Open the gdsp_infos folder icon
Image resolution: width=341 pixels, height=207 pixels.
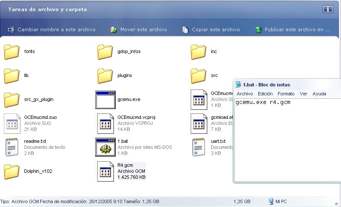105,52
